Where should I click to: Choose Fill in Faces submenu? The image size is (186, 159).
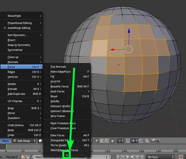67,77
